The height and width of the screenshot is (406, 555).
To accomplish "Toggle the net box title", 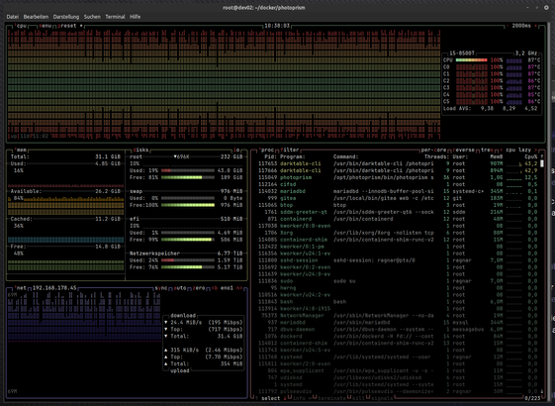I will click(x=21, y=288).
